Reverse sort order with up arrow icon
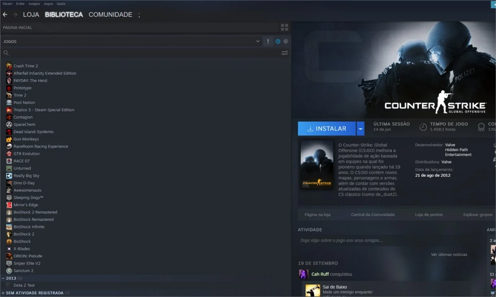496x297 pixels. click(268, 41)
